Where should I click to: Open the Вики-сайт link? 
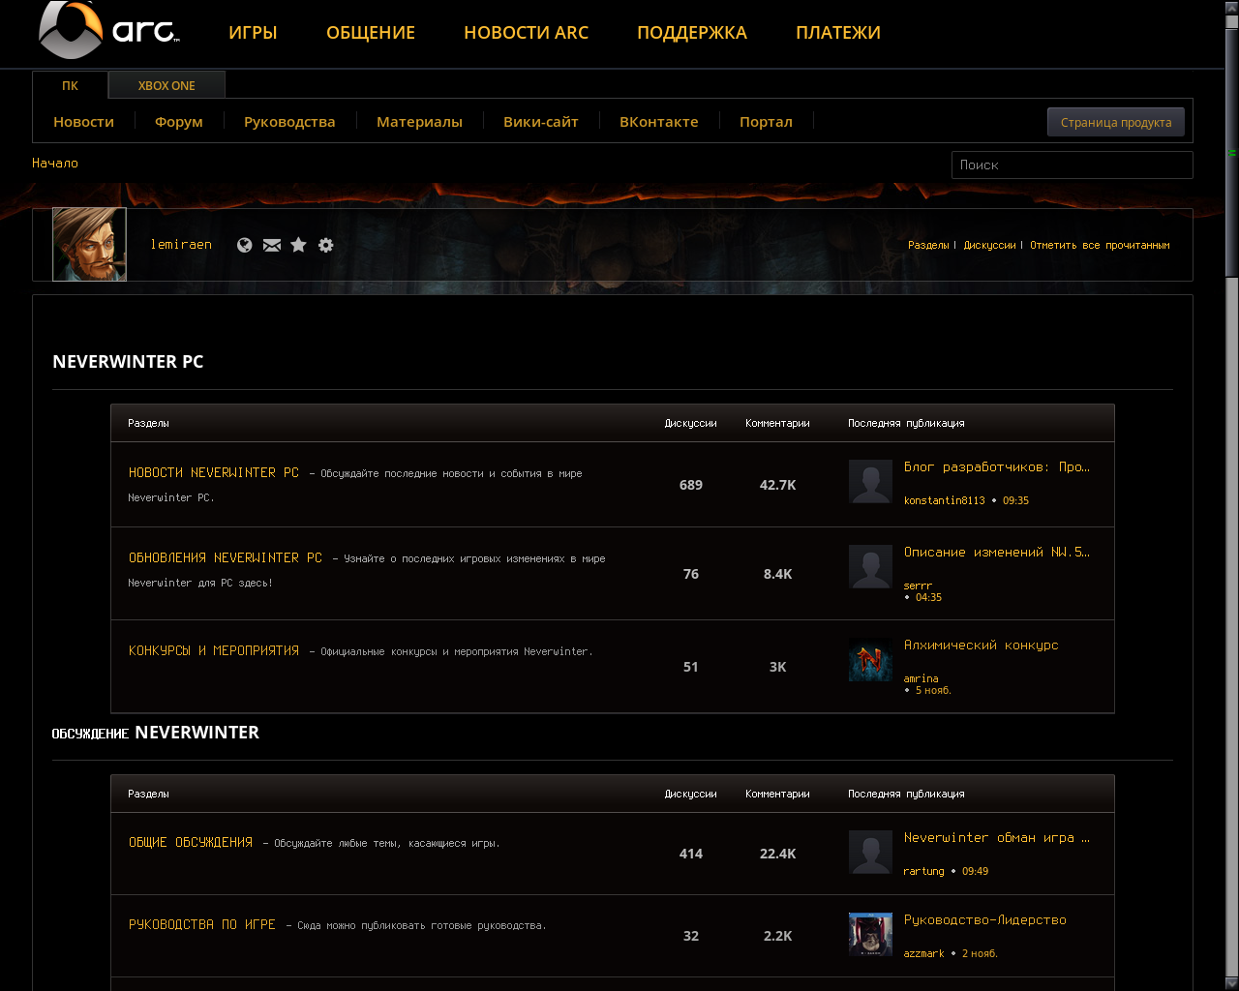(x=541, y=122)
